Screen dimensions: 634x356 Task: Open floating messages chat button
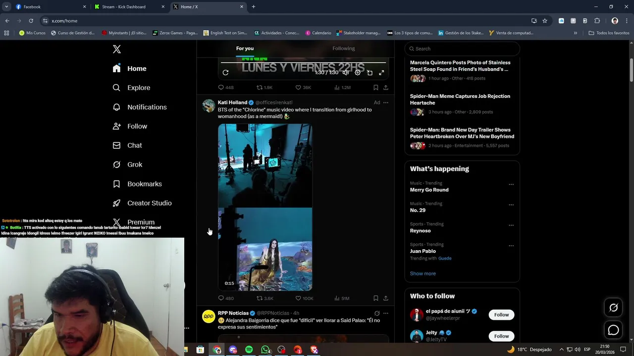(613, 330)
